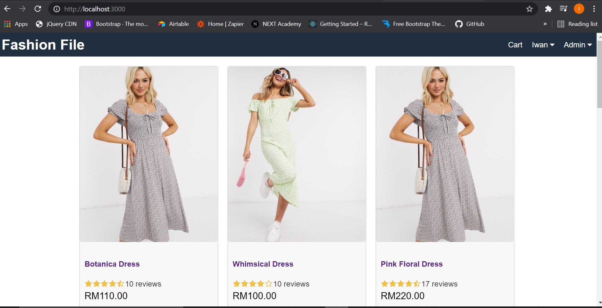Show hidden bookmarks overflow chevron
The width and height of the screenshot is (602, 308).
[545, 24]
